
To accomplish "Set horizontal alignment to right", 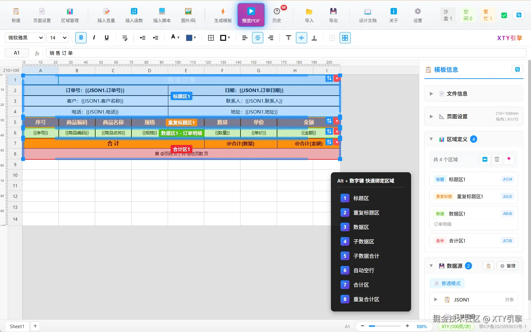I will coord(271,38).
